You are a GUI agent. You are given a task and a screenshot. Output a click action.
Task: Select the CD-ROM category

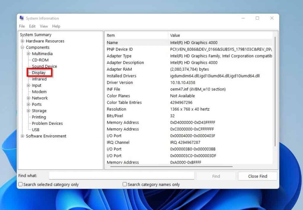[40, 60]
